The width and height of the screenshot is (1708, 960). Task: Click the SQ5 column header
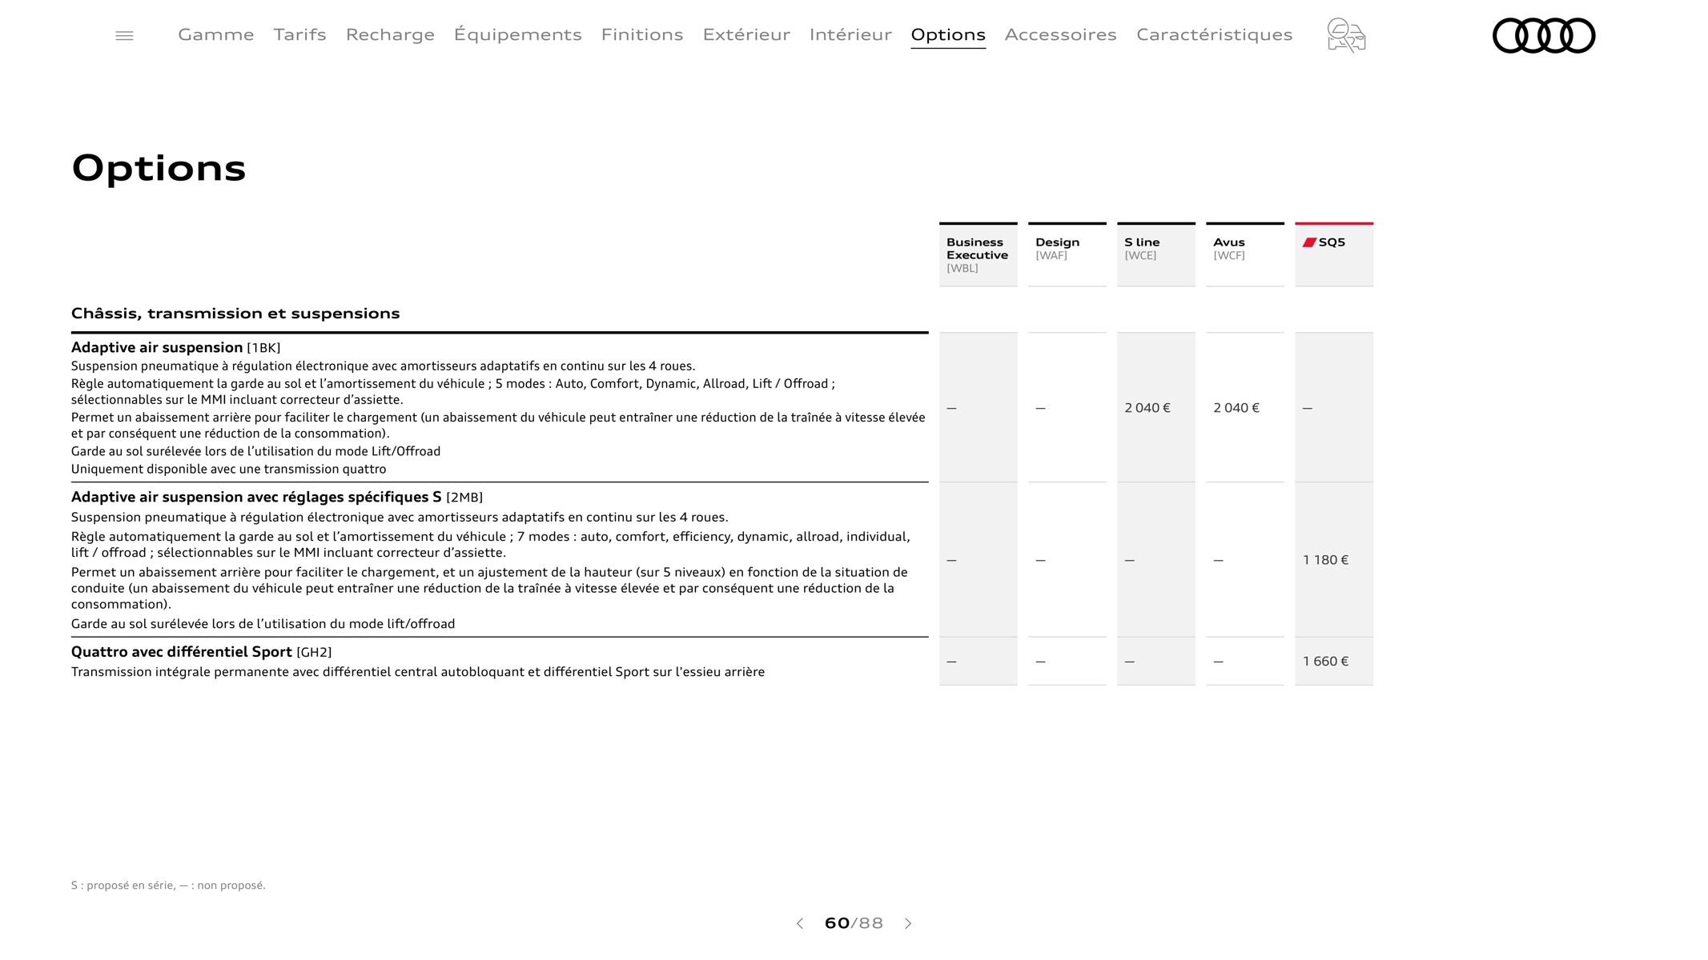1333,254
